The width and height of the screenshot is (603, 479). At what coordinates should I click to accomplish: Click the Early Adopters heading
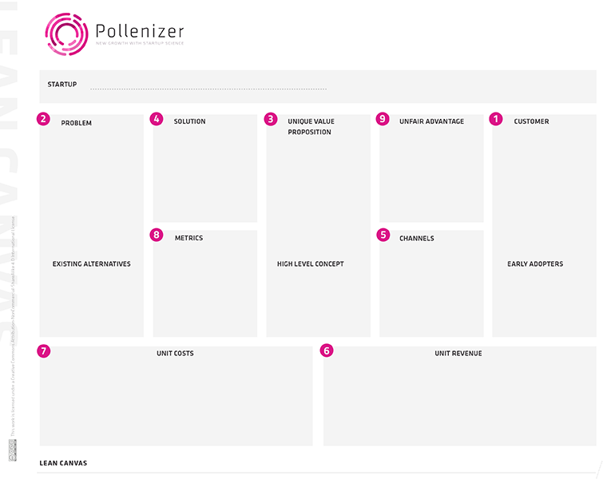(535, 264)
